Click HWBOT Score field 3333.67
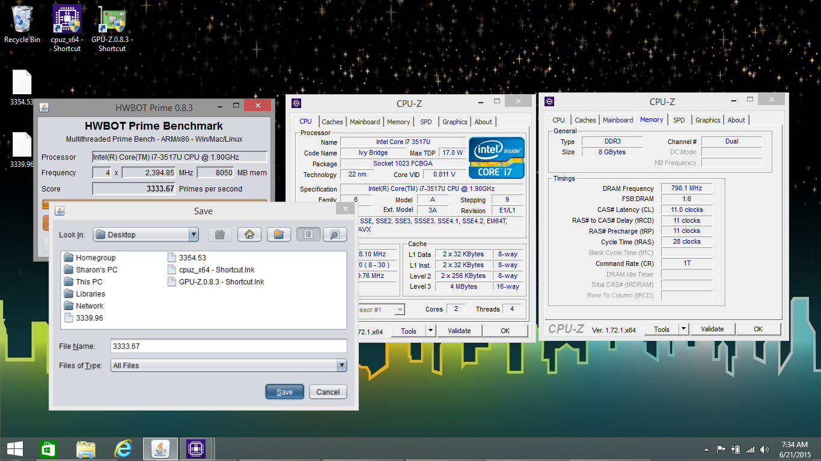This screenshot has width=821, height=461. [135, 188]
